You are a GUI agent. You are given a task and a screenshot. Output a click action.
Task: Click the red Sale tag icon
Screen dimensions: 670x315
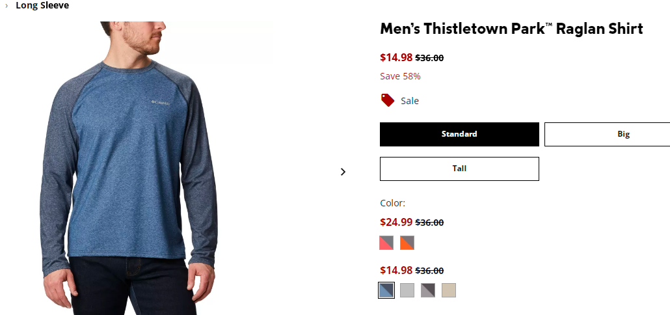pos(388,100)
